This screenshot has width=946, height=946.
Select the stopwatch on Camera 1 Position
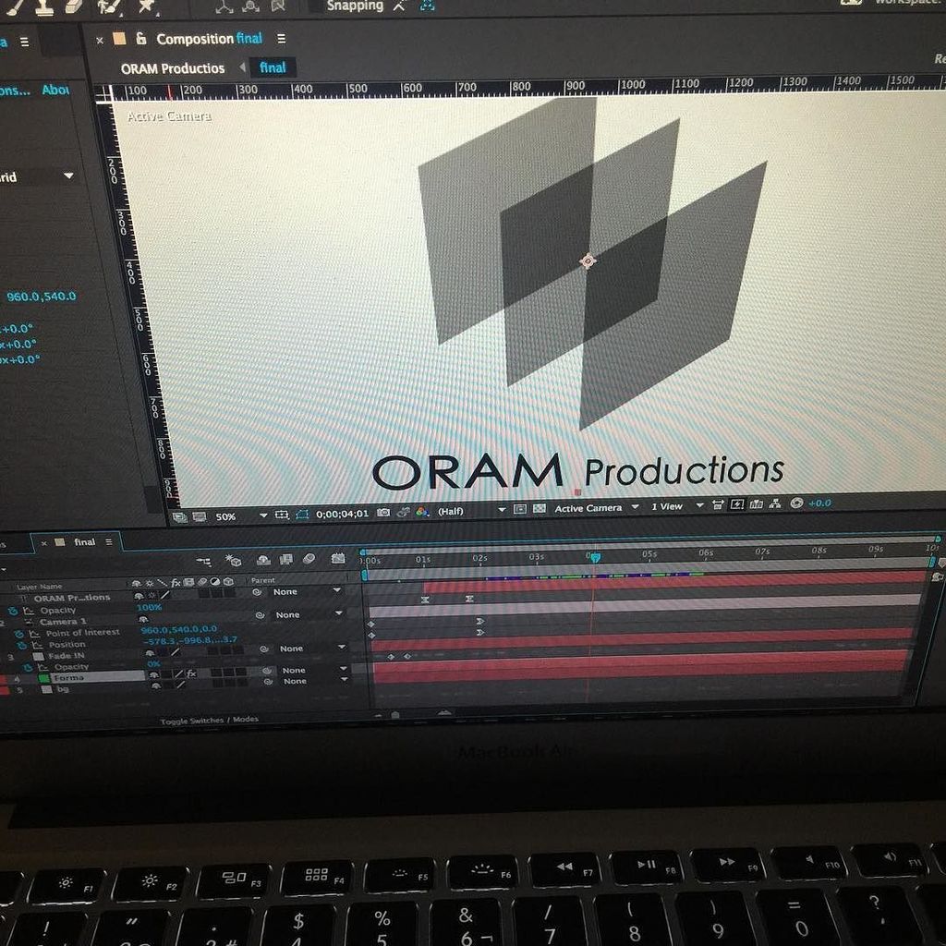click(20, 644)
